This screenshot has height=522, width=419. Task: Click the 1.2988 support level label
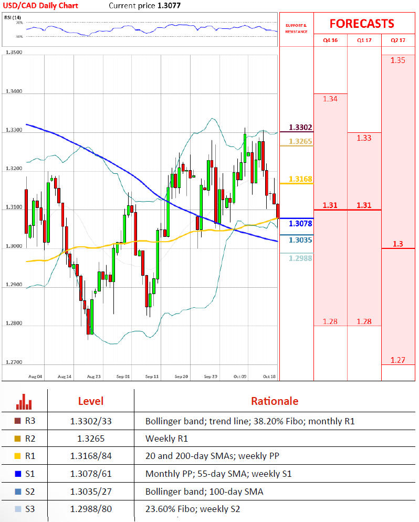coord(300,258)
